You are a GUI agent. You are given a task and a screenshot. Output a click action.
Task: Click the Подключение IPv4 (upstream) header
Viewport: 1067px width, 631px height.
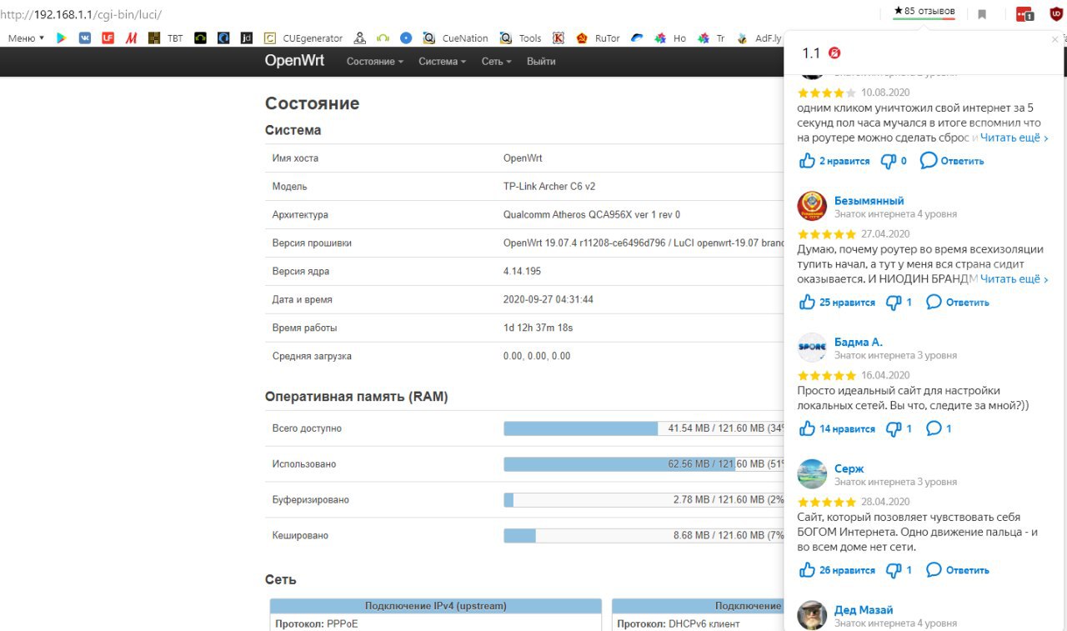(435, 606)
